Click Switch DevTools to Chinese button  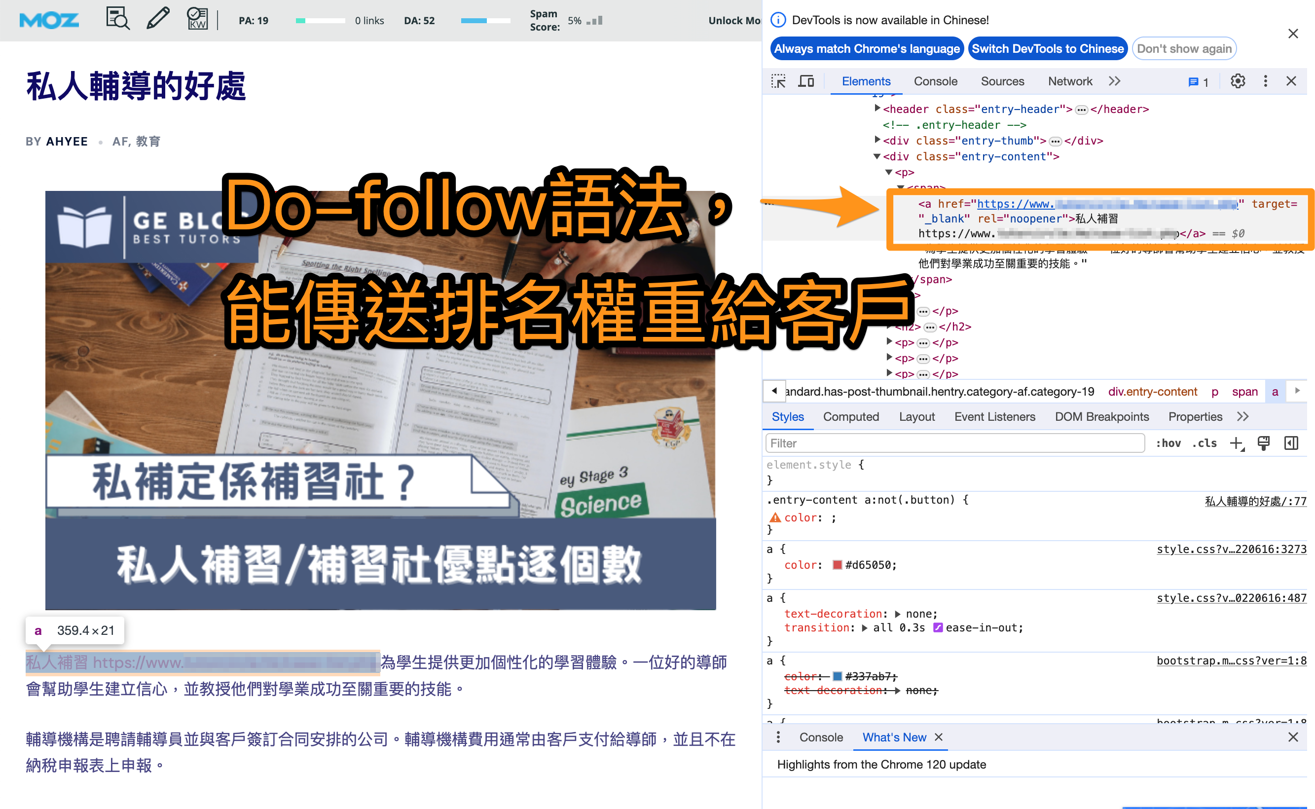click(1048, 49)
